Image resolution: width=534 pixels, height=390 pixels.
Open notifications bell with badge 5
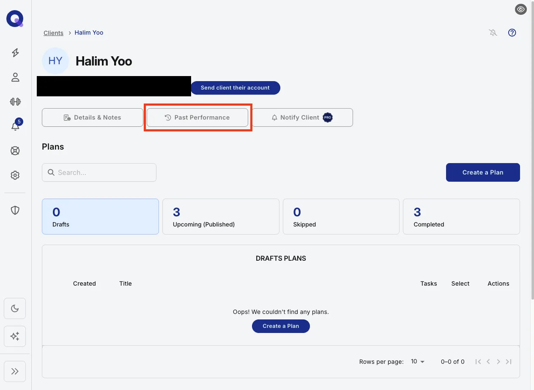[x=15, y=126]
